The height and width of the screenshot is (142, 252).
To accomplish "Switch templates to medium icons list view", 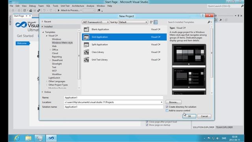I will tap(156, 22).
